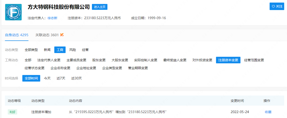The width and height of the screenshot is (287, 118).
Task: Choose the 经营范围变更 filter
Action: [x=254, y=60]
